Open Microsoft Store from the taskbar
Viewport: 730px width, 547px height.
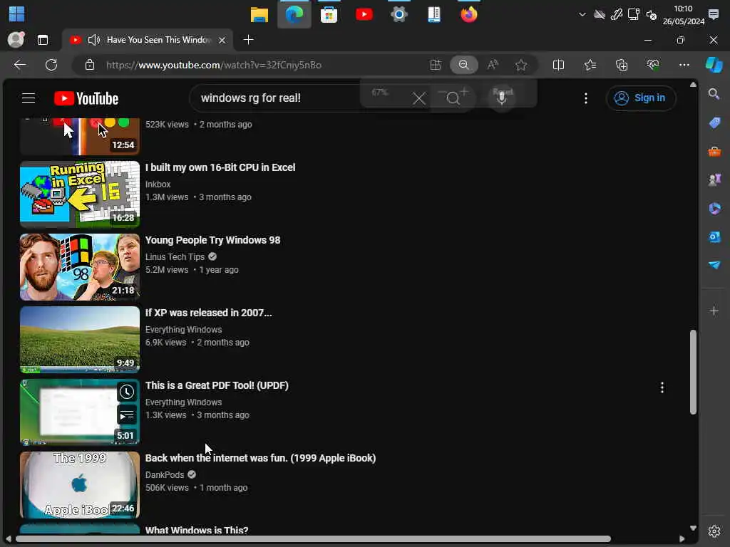tap(329, 14)
